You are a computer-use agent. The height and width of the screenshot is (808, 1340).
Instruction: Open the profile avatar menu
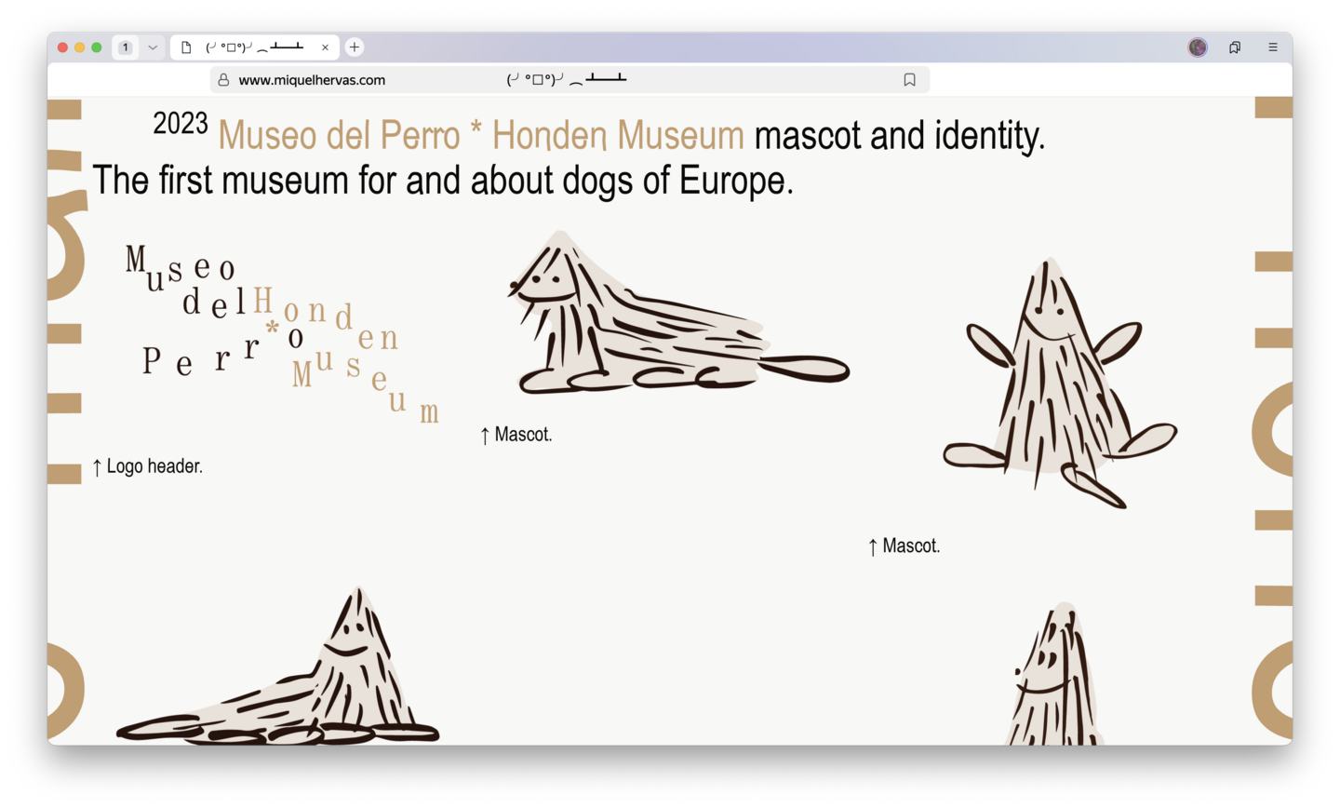pos(1198,47)
